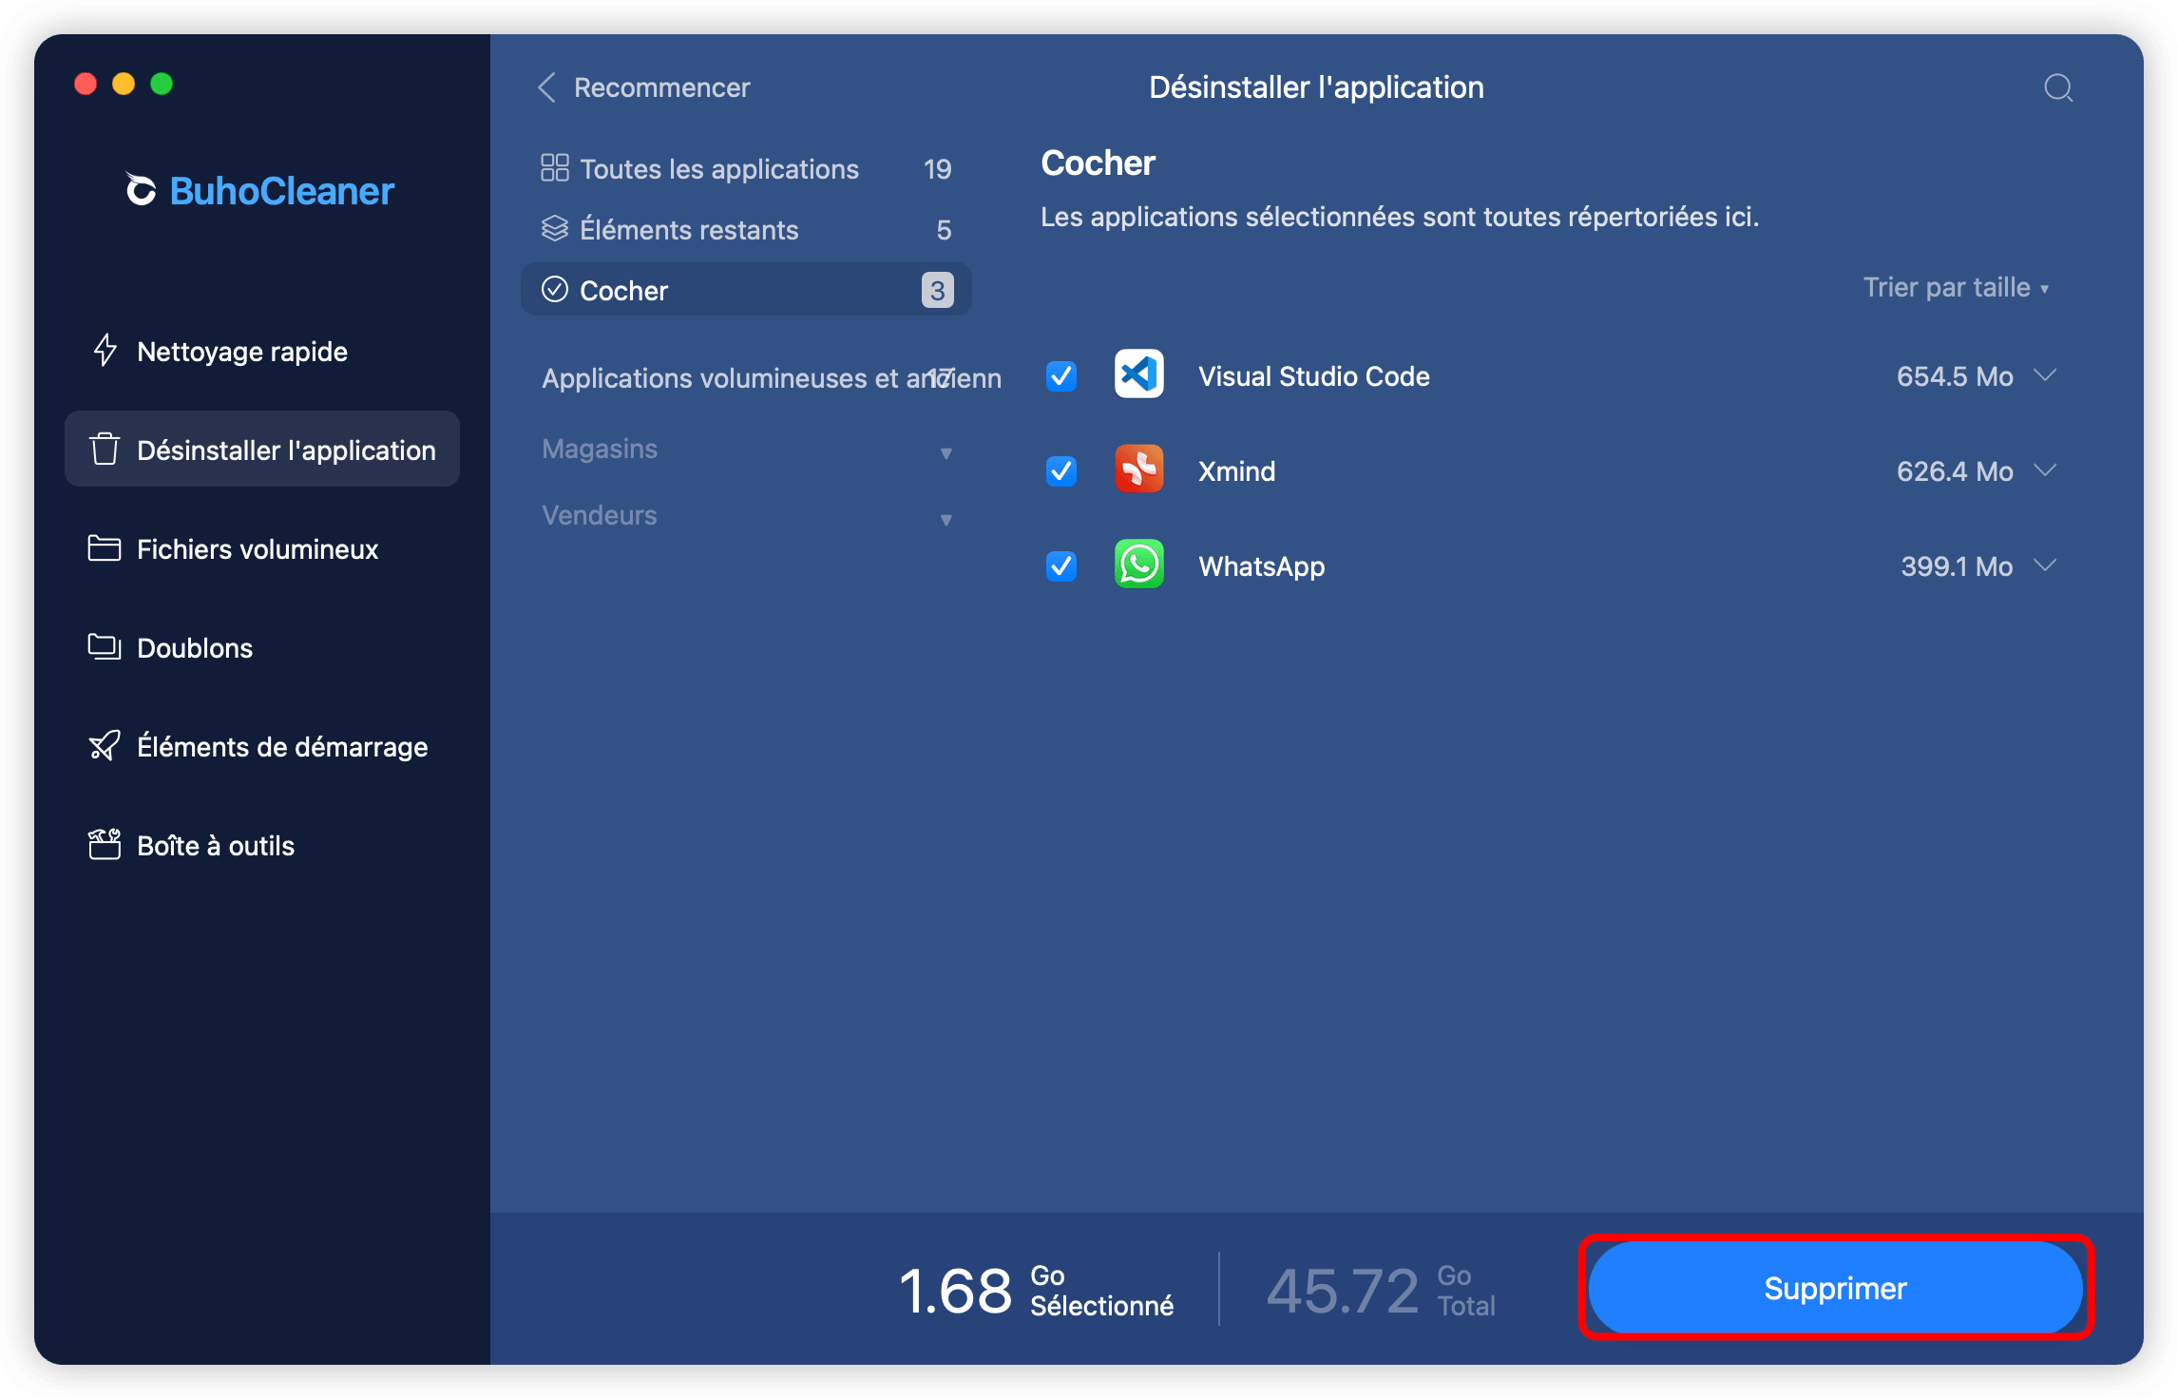Uncheck the Visual Studio Code checkbox
Screen dimensions: 2178x1399
(x=1061, y=376)
